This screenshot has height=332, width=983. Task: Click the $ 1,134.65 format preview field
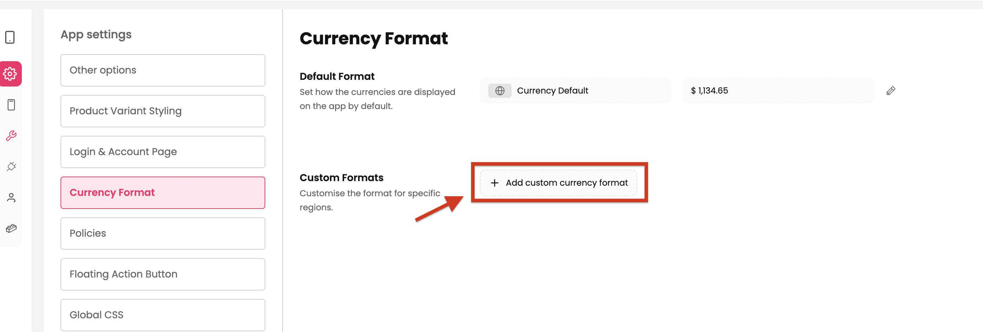point(777,91)
